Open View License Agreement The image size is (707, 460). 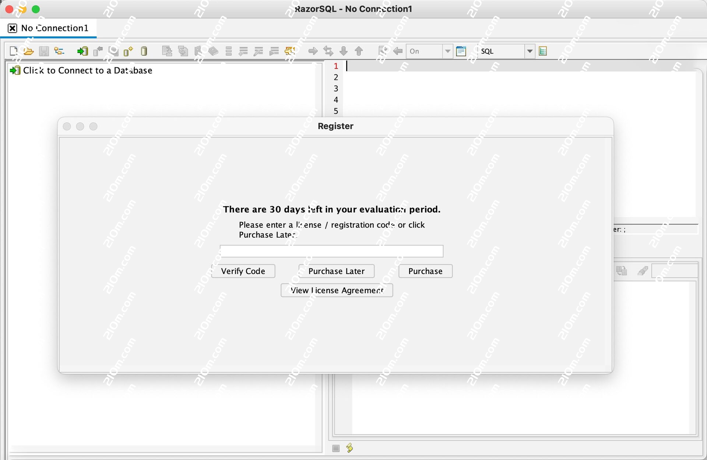(x=337, y=290)
